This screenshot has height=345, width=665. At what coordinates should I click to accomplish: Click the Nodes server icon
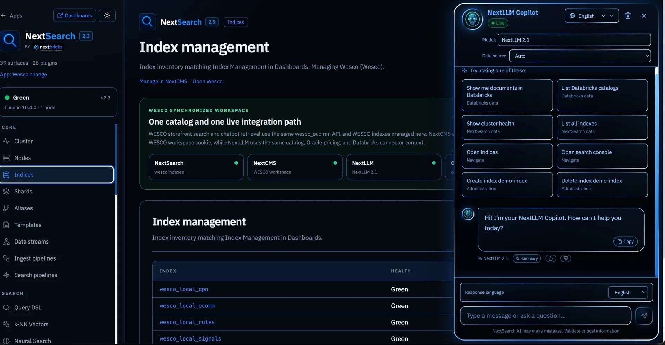(x=6, y=158)
